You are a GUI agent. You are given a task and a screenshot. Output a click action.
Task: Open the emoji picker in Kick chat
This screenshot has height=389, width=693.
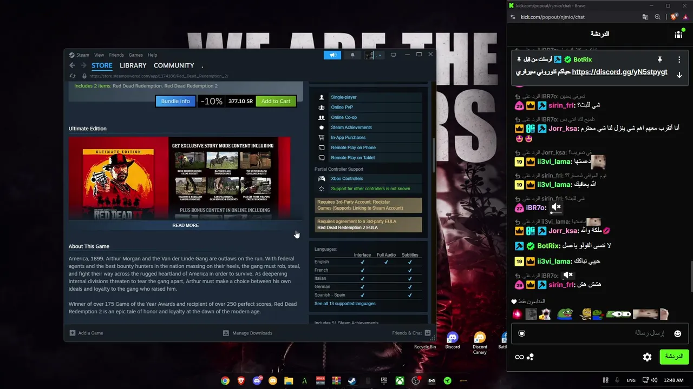tap(677, 333)
